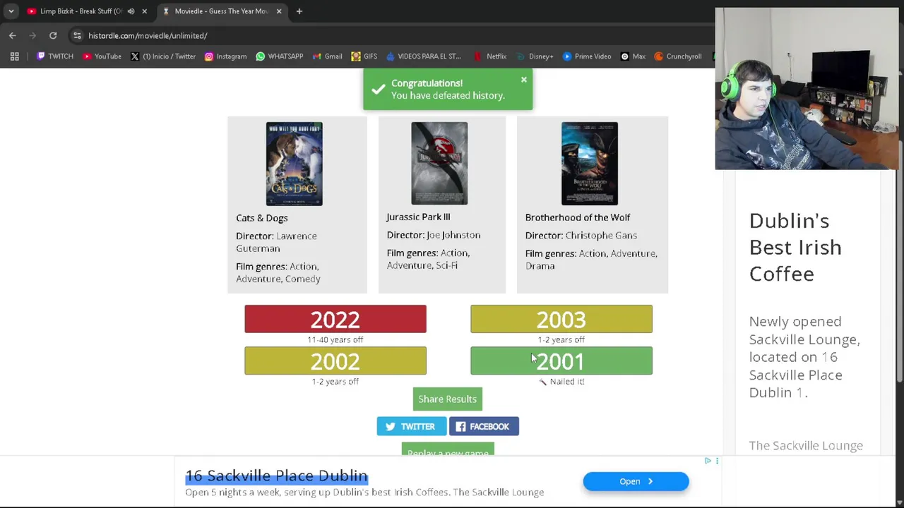The image size is (904, 508).
Task: Click director name Christophe Gans
Action: coord(601,236)
